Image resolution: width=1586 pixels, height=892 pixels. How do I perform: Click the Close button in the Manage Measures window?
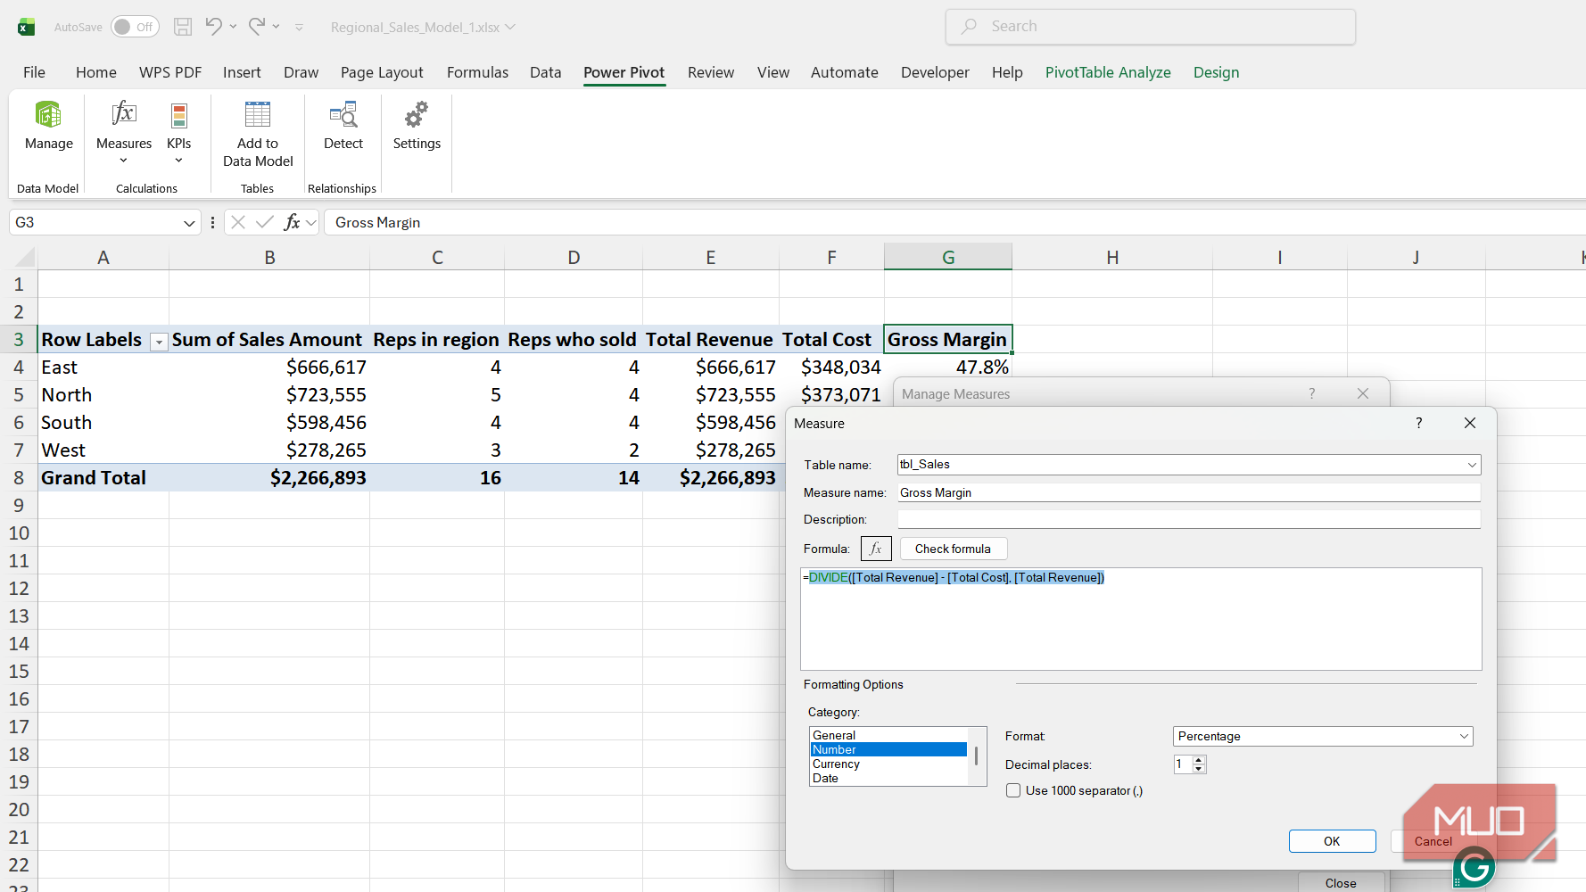1341,882
